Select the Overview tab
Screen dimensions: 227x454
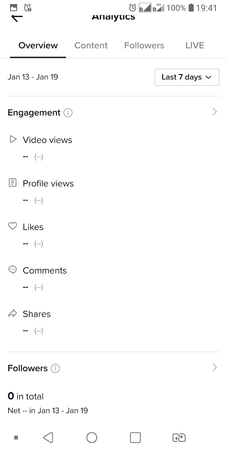(x=38, y=45)
